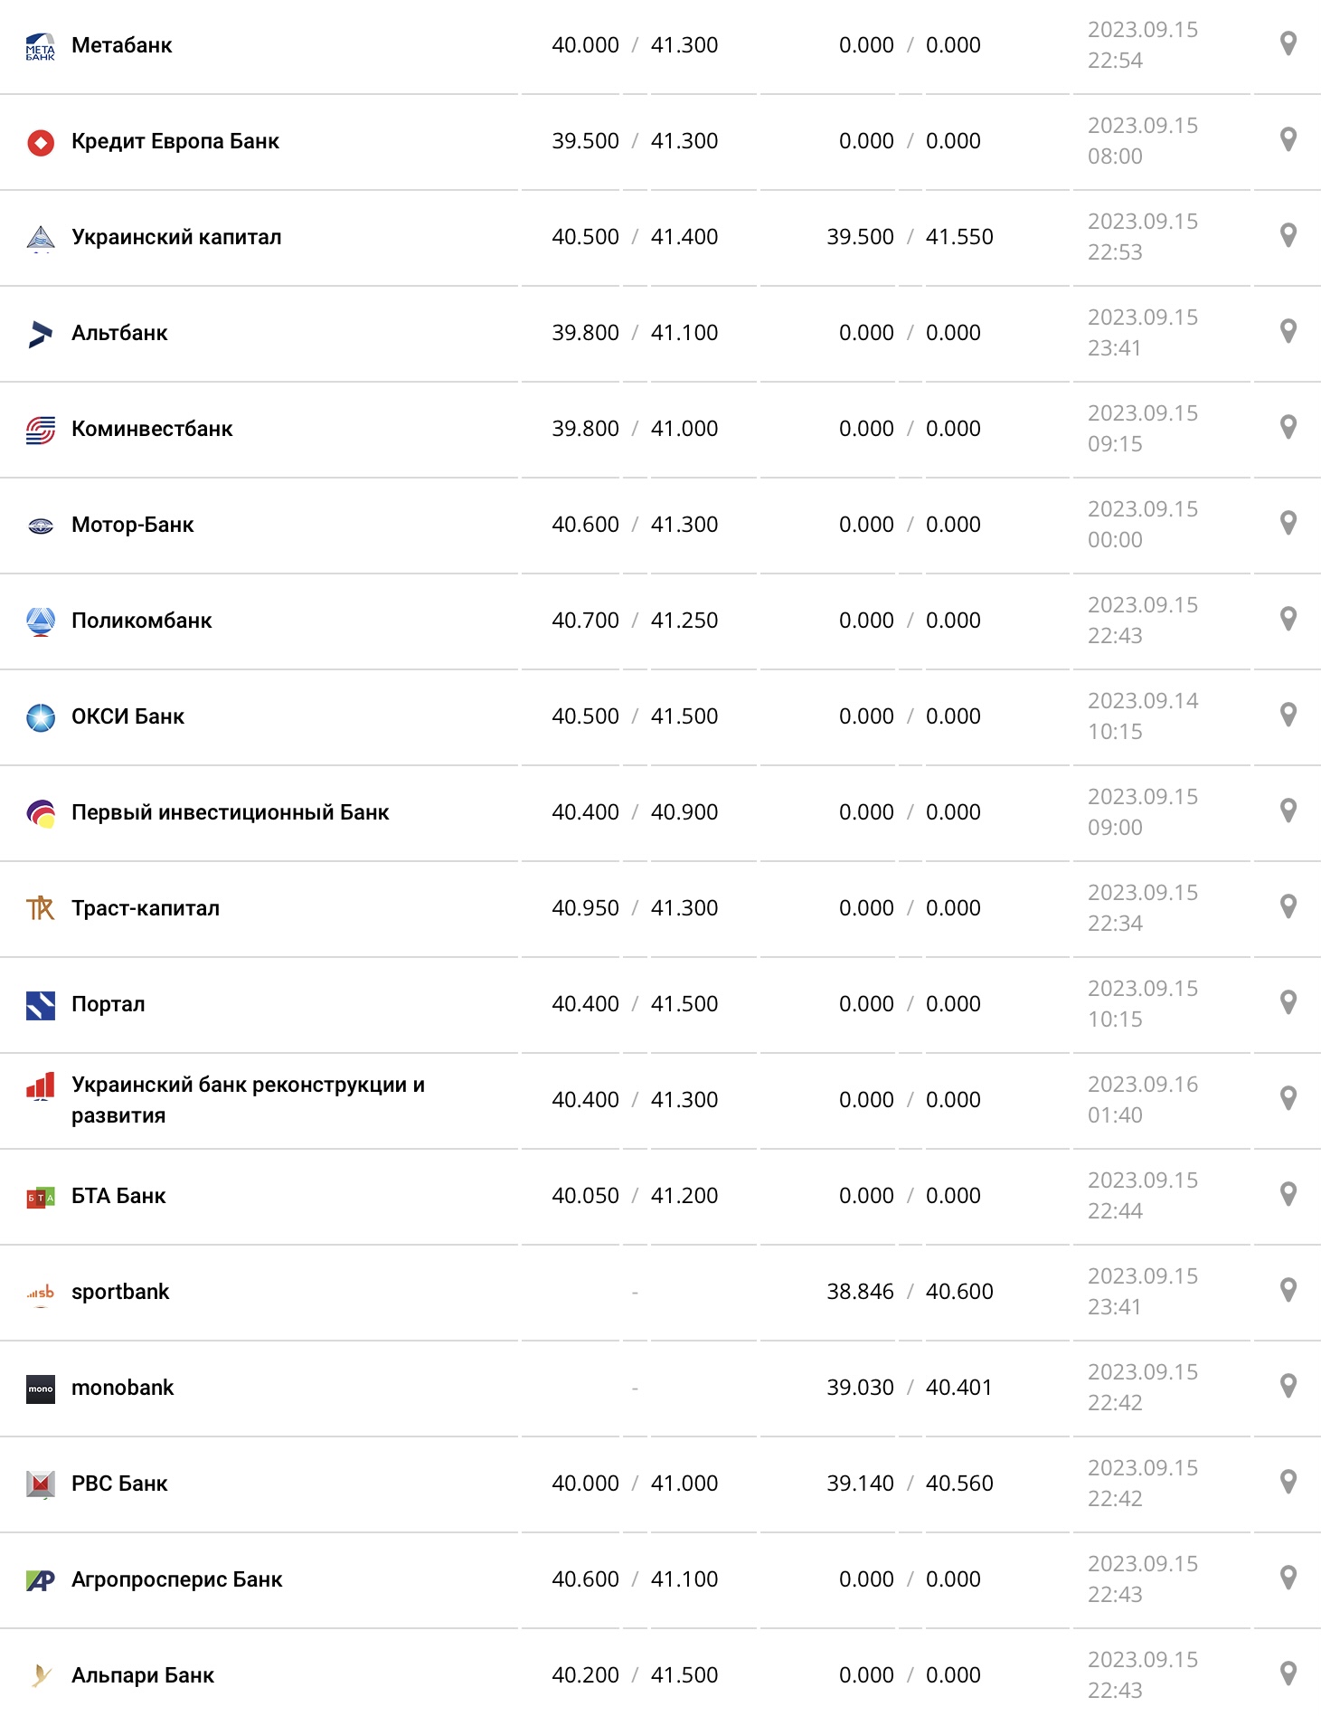Viewport: 1321px width, 1716px height.
Task: Click the Поликомбанк logo icon
Action: pyautogui.click(x=41, y=620)
